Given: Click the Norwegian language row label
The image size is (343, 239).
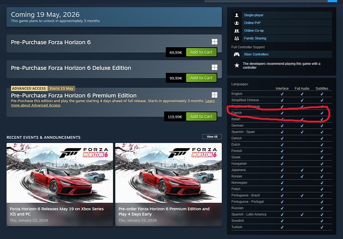Looking at the screenshot, I should coord(239,182).
